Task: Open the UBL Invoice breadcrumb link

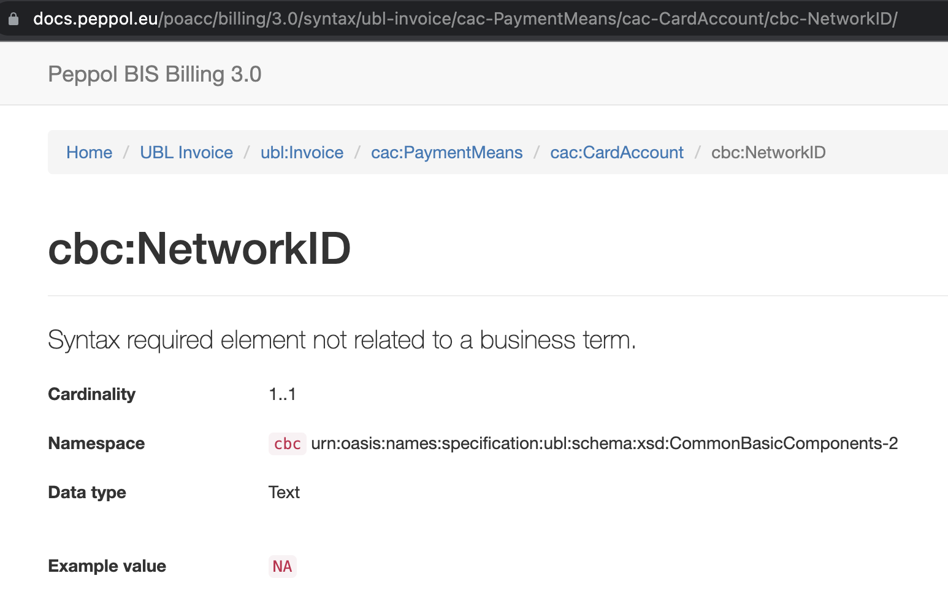Action: coord(186,152)
